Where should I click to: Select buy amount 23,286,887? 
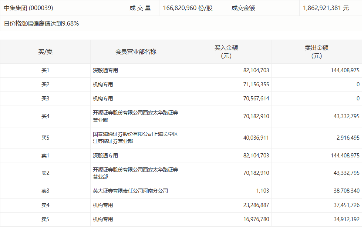click(x=256, y=206)
